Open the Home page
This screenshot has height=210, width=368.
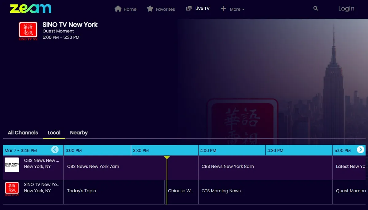125,9
